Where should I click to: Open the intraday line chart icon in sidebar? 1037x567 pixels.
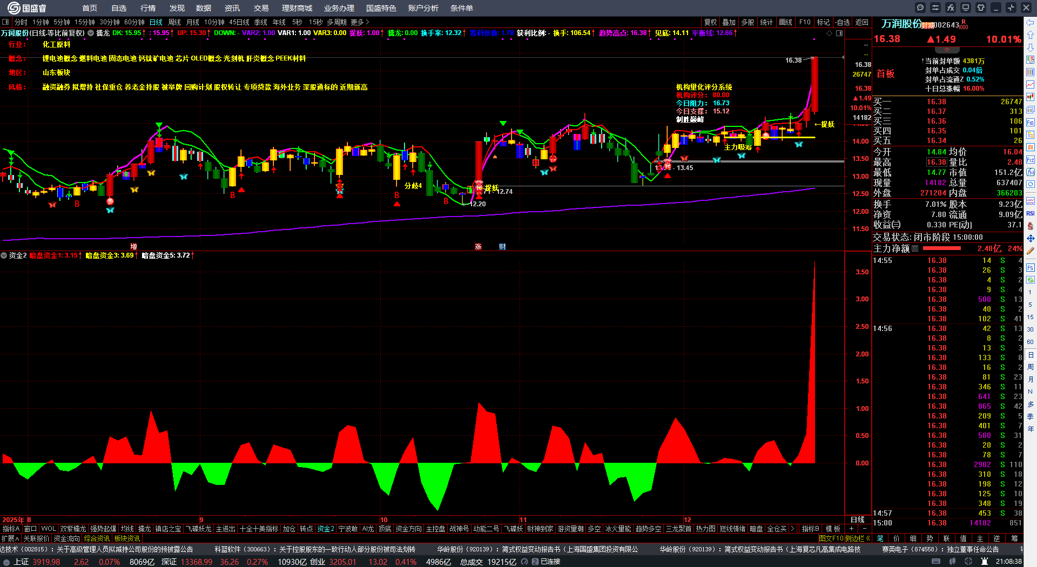1031,85
